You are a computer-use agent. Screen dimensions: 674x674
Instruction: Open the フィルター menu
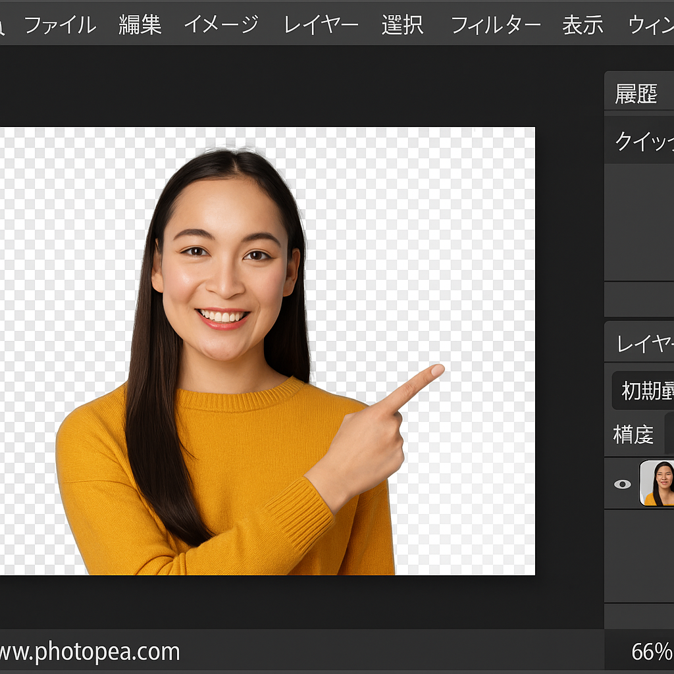[x=495, y=25]
